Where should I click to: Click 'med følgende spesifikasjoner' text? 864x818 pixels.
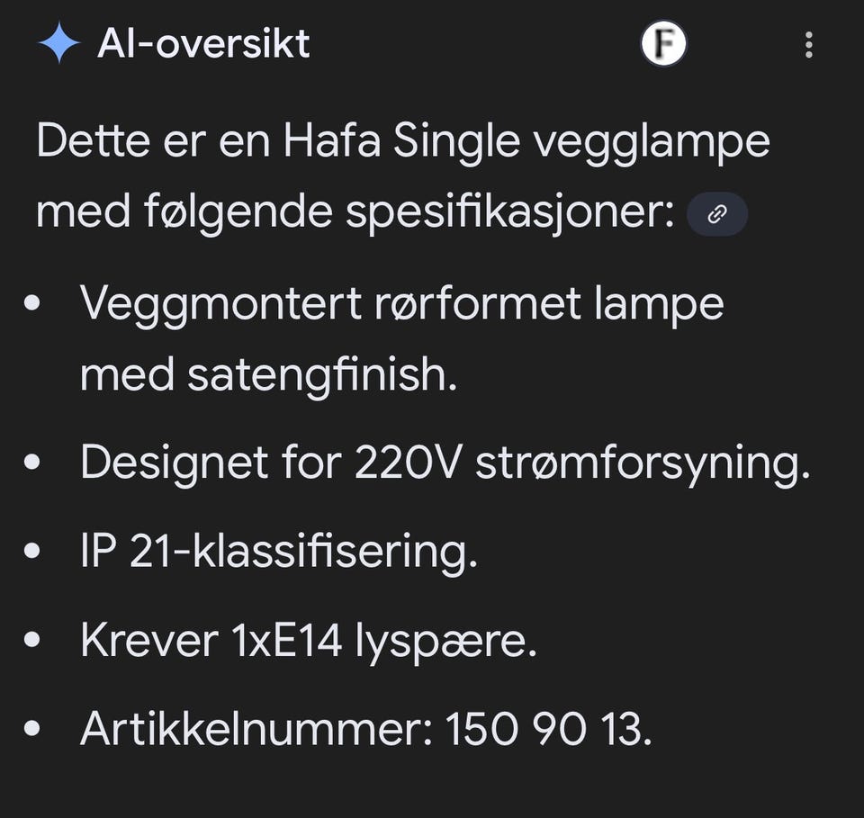pos(355,214)
